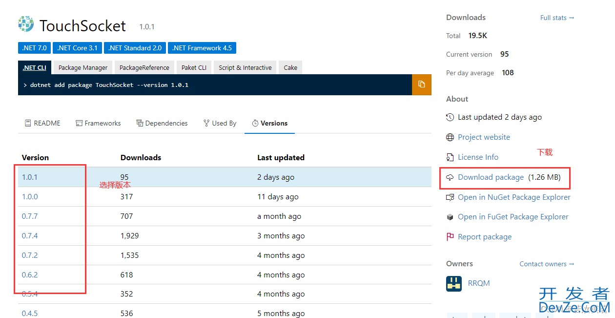Choose the PackageReference install tab
Viewport: 615px width, 318px height.
[144, 67]
